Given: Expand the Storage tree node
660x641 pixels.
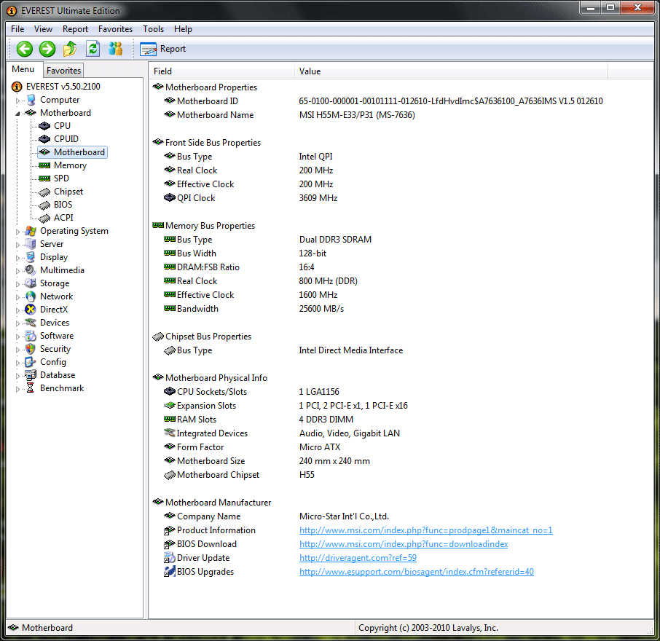Looking at the screenshot, I should [17, 284].
